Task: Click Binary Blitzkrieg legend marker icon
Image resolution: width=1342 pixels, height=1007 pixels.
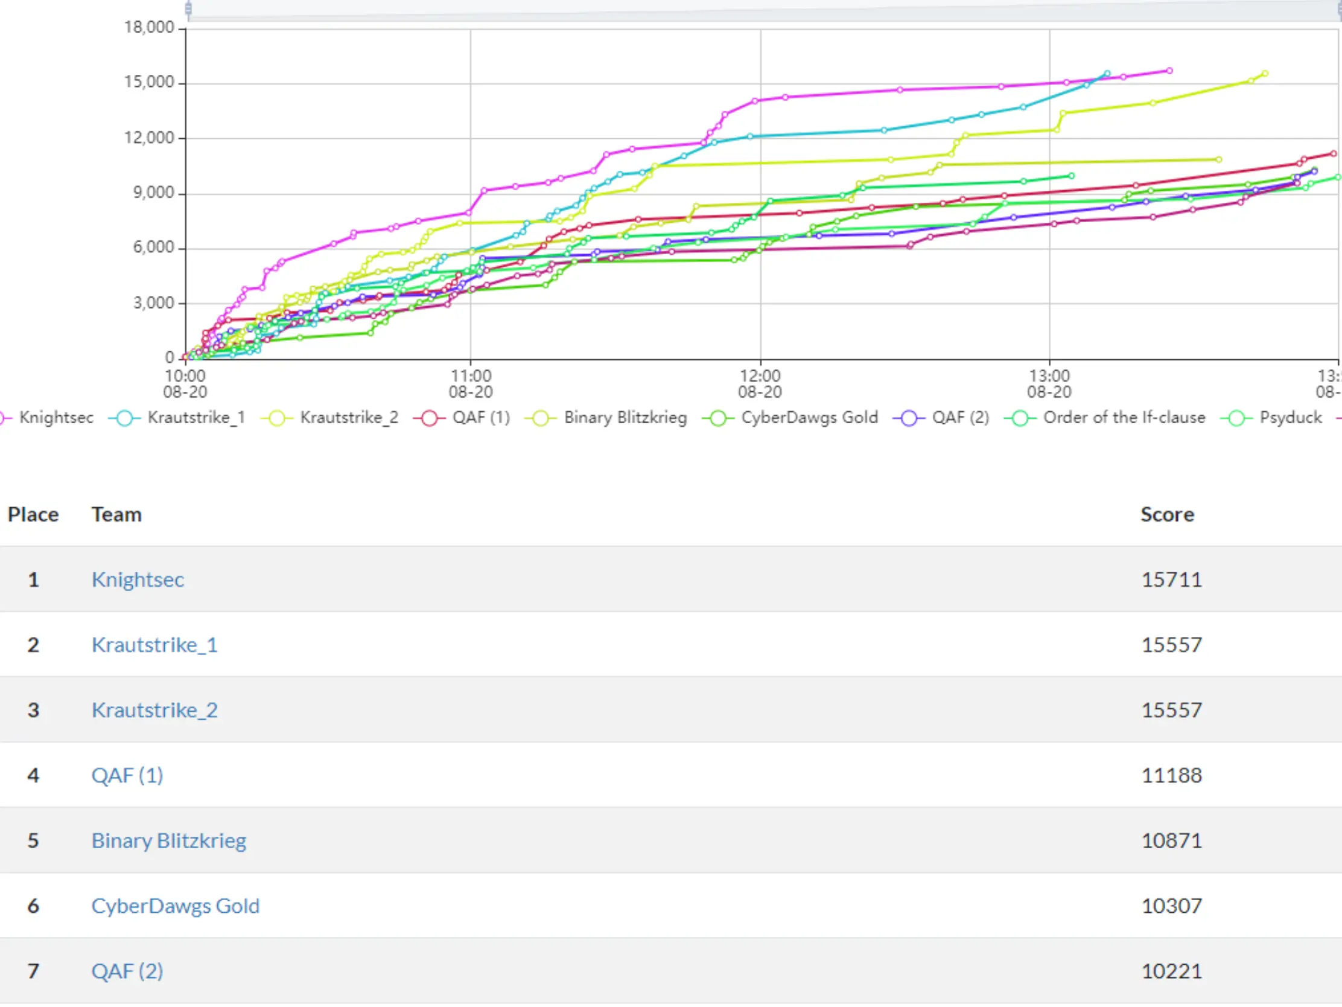Action: click(541, 418)
